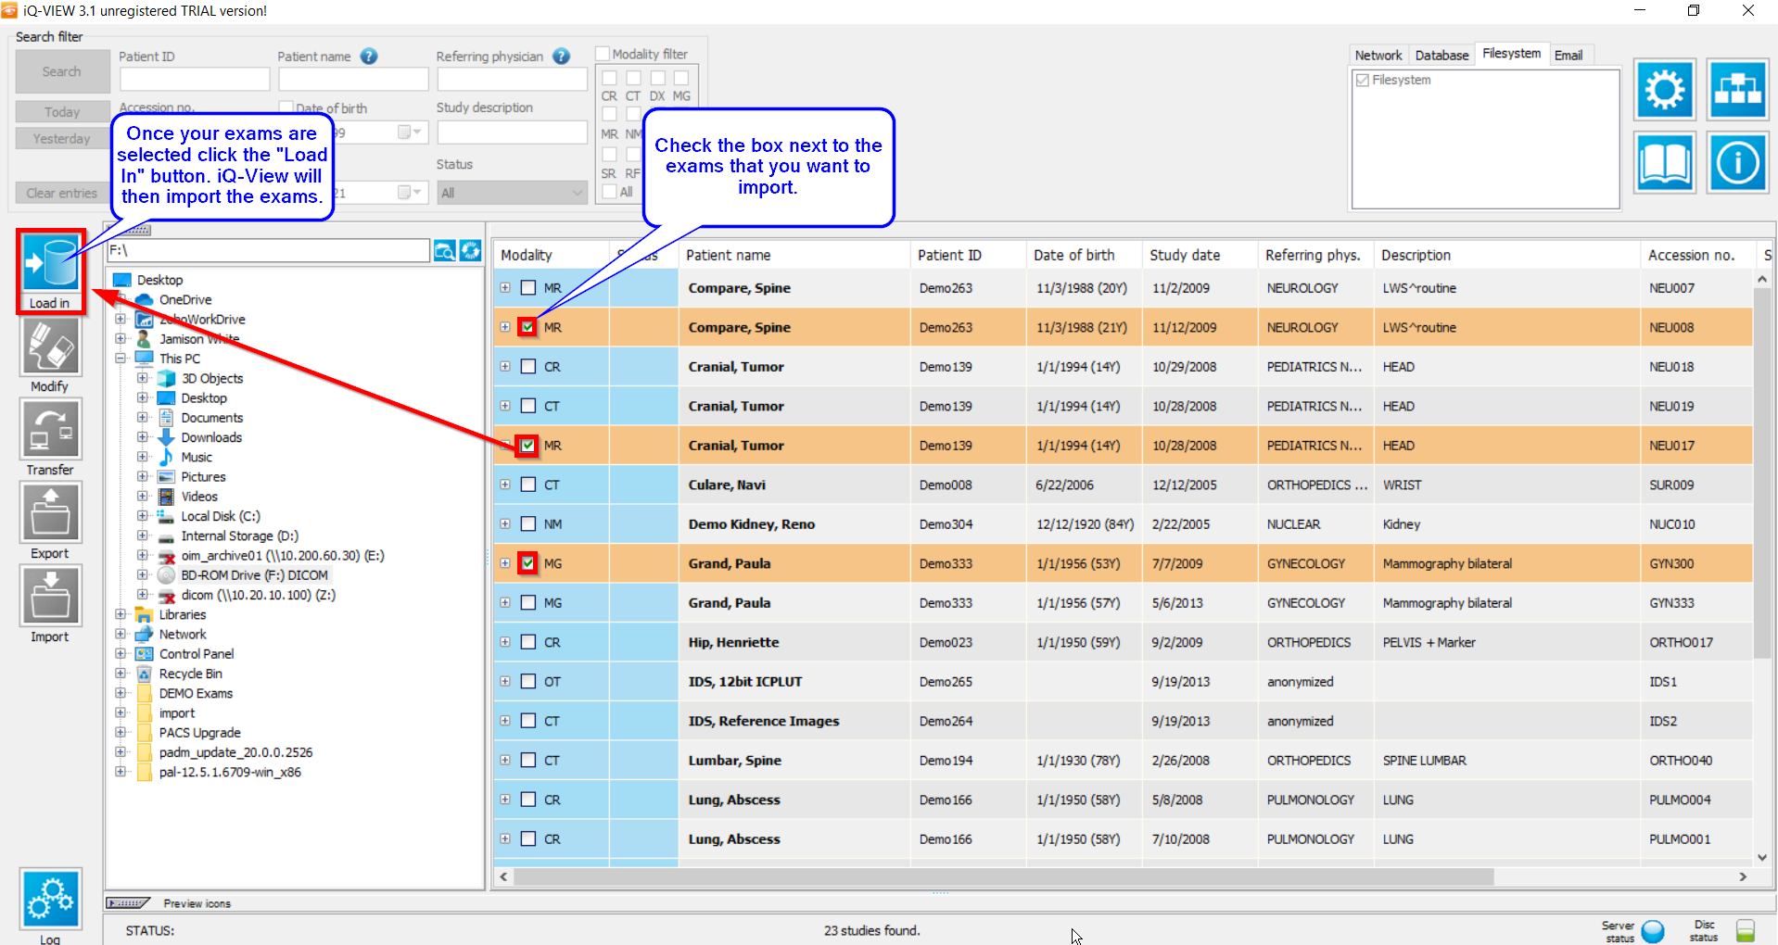The height and width of the screenshot is (945, 1778).
Task: Click the Load in database icon
Action: coord(51,264)
